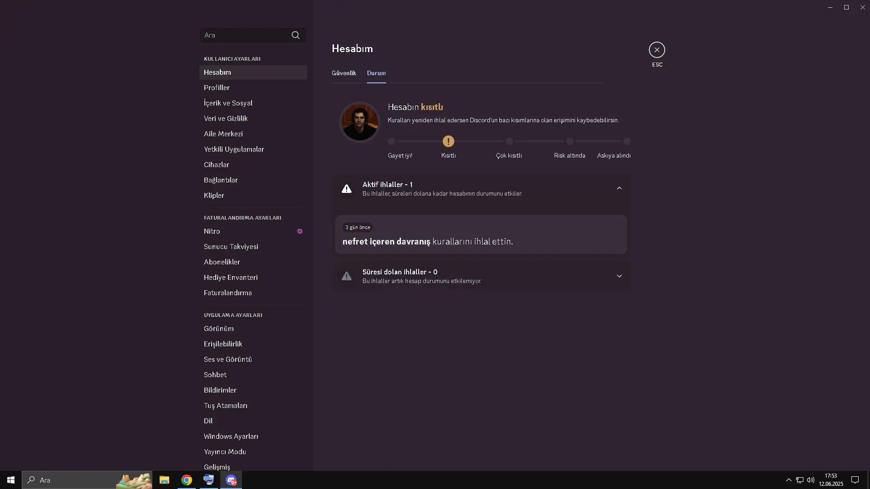The height and width of the screenshot is (489, 870).
Task: Click the Aktif ihlaller warning triangle icon
Action: pyautogui.click(x=347, y=189)
